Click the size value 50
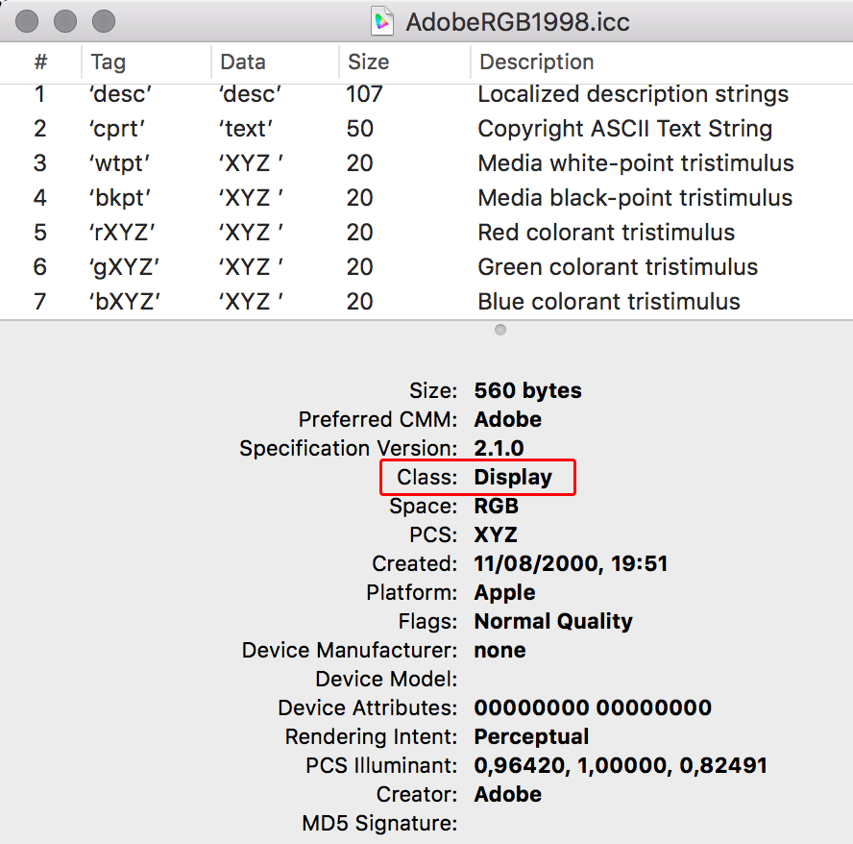Image resolution: width=853 pixels, height=844 pixels. [359, 129]
